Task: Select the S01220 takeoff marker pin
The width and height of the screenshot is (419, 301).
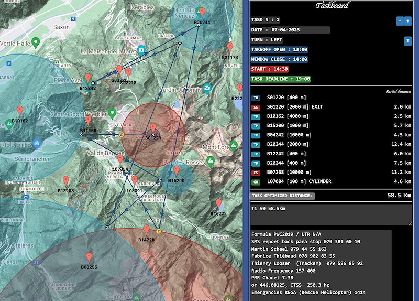Action: [153, 128]
